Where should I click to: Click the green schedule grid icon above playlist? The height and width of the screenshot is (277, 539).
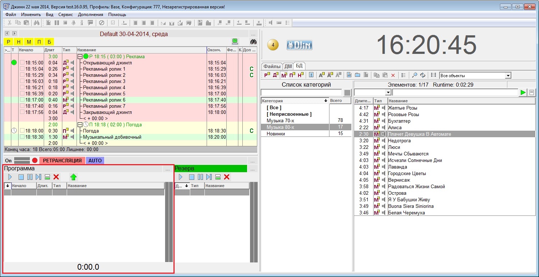(235, 41)
